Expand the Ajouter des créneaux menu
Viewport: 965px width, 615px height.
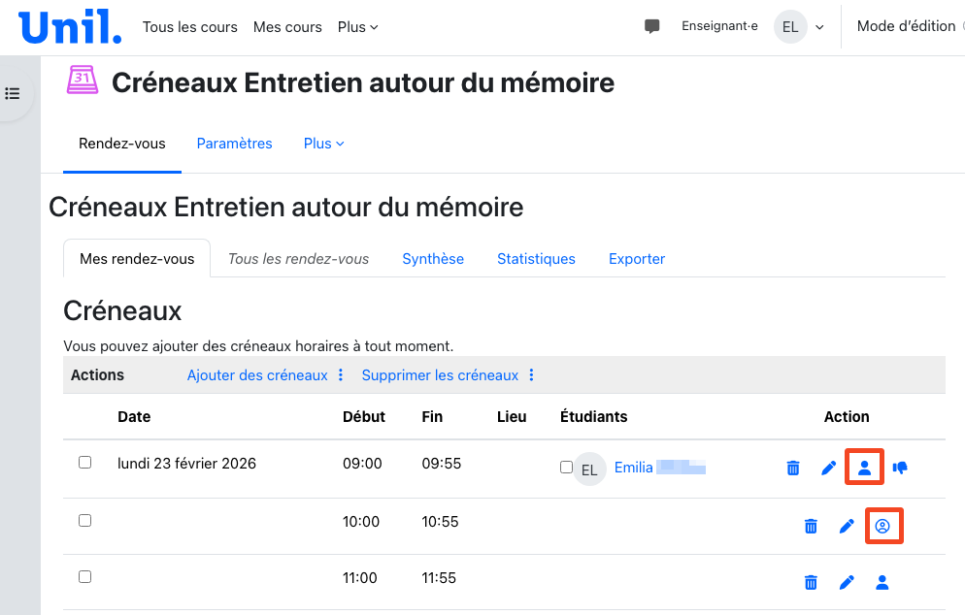tap(265, 375)
